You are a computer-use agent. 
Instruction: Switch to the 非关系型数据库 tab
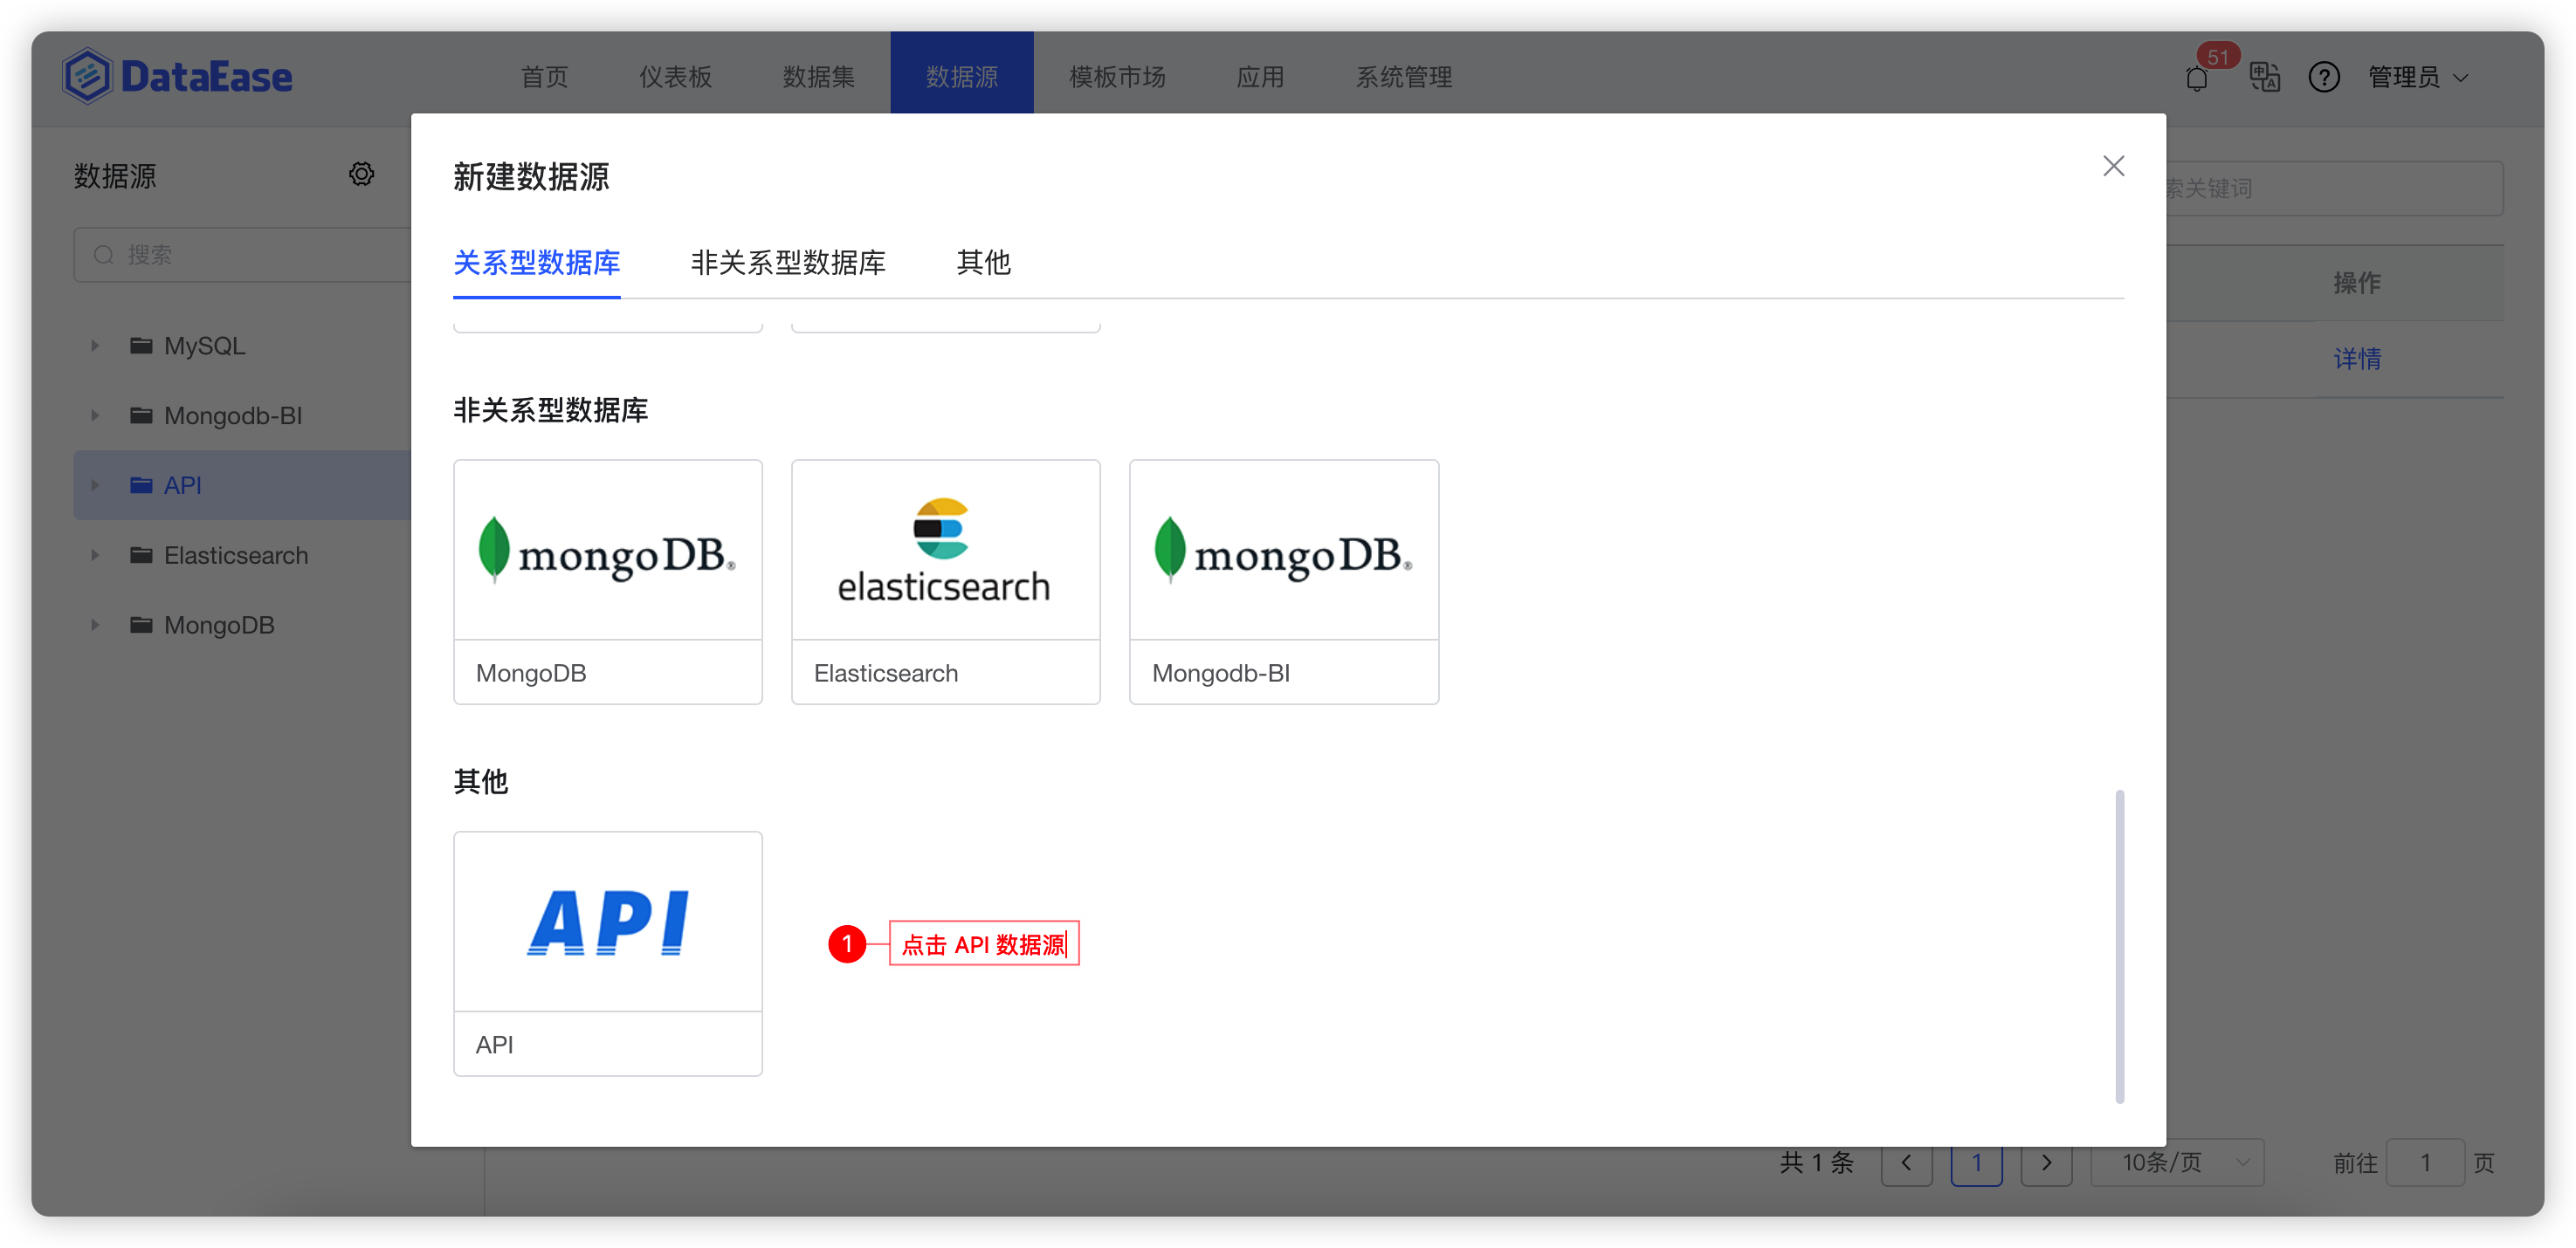click(788, 263)
